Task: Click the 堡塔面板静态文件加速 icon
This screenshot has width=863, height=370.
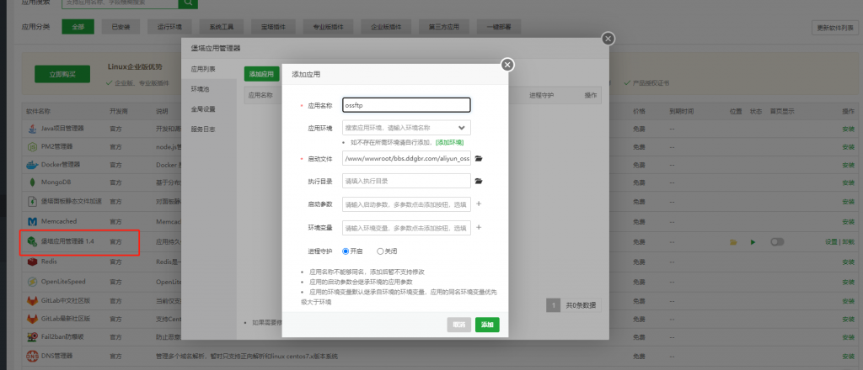Action: 32,202
